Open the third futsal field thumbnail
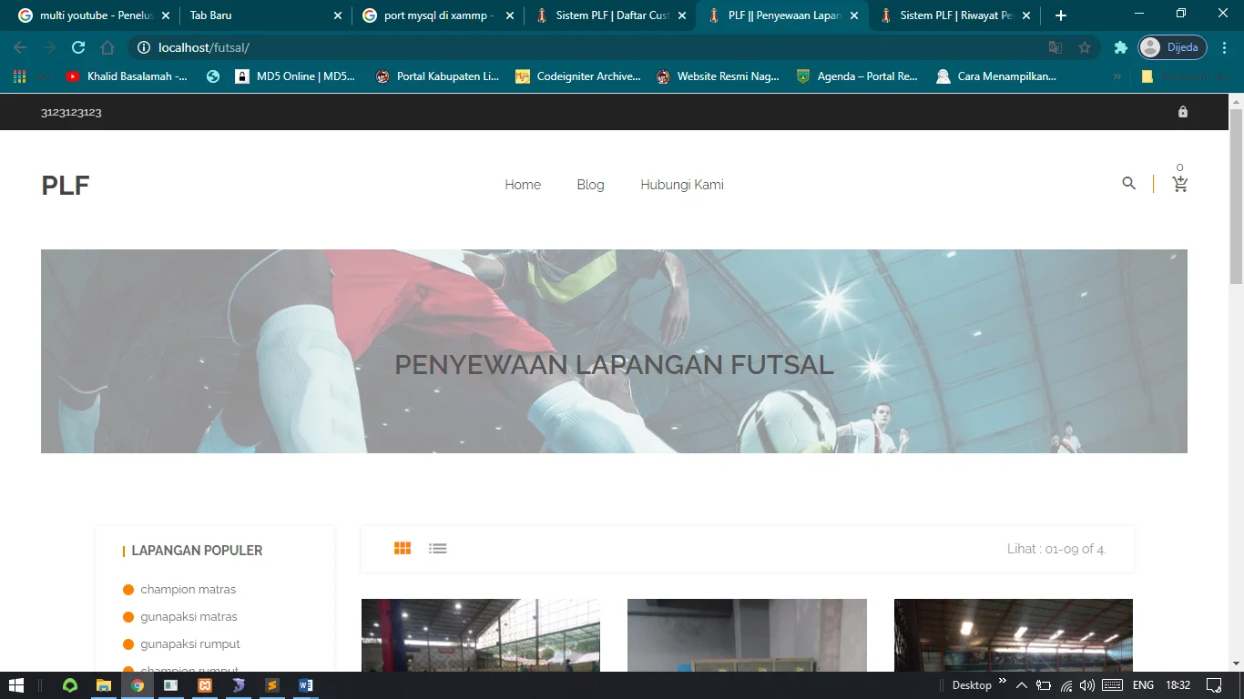 (1014, 635)
